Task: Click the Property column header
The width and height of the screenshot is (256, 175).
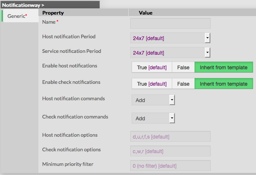Action: pyautogui.click(x=53, y=13)
